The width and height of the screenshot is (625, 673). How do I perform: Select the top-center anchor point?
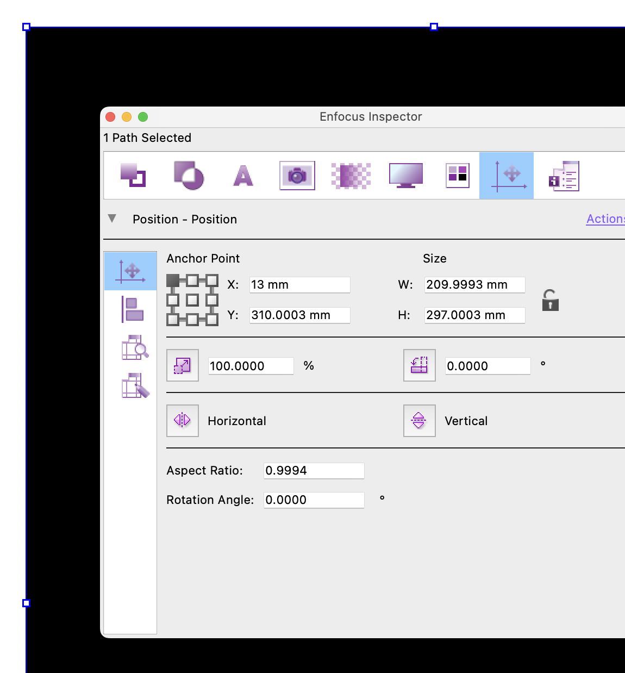192,281
